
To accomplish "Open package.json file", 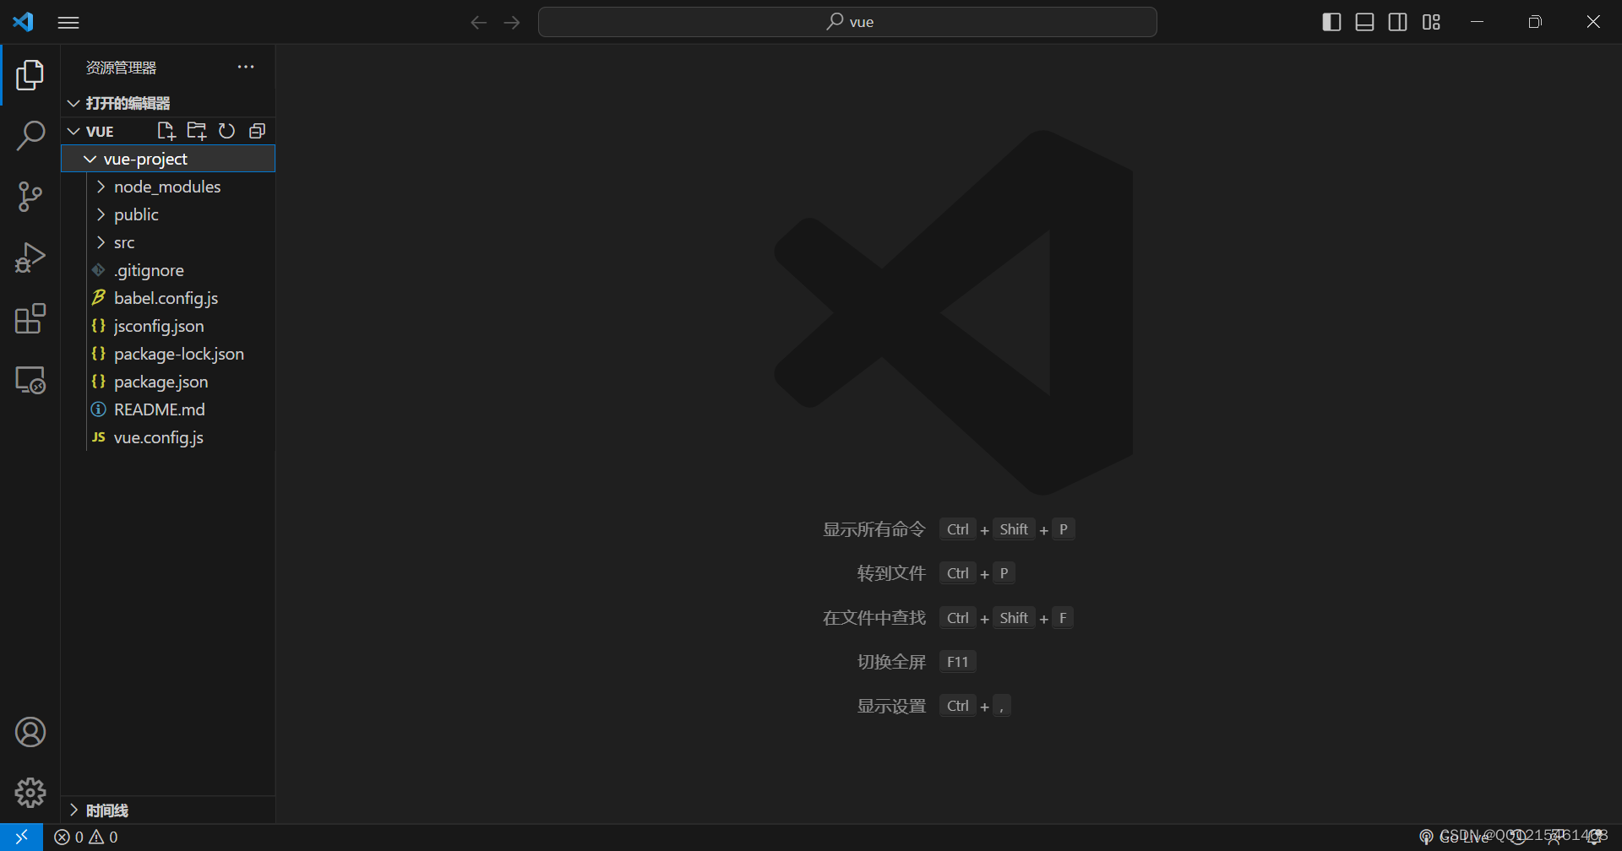I will [x=168, y=382].
